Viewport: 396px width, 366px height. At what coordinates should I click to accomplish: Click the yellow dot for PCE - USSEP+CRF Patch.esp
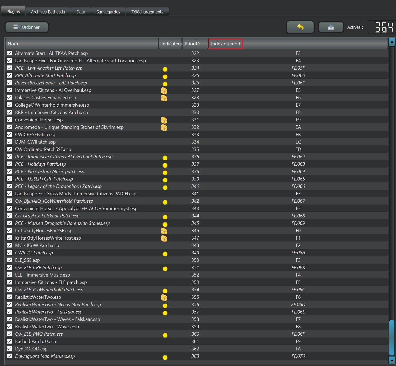(165, 180)
